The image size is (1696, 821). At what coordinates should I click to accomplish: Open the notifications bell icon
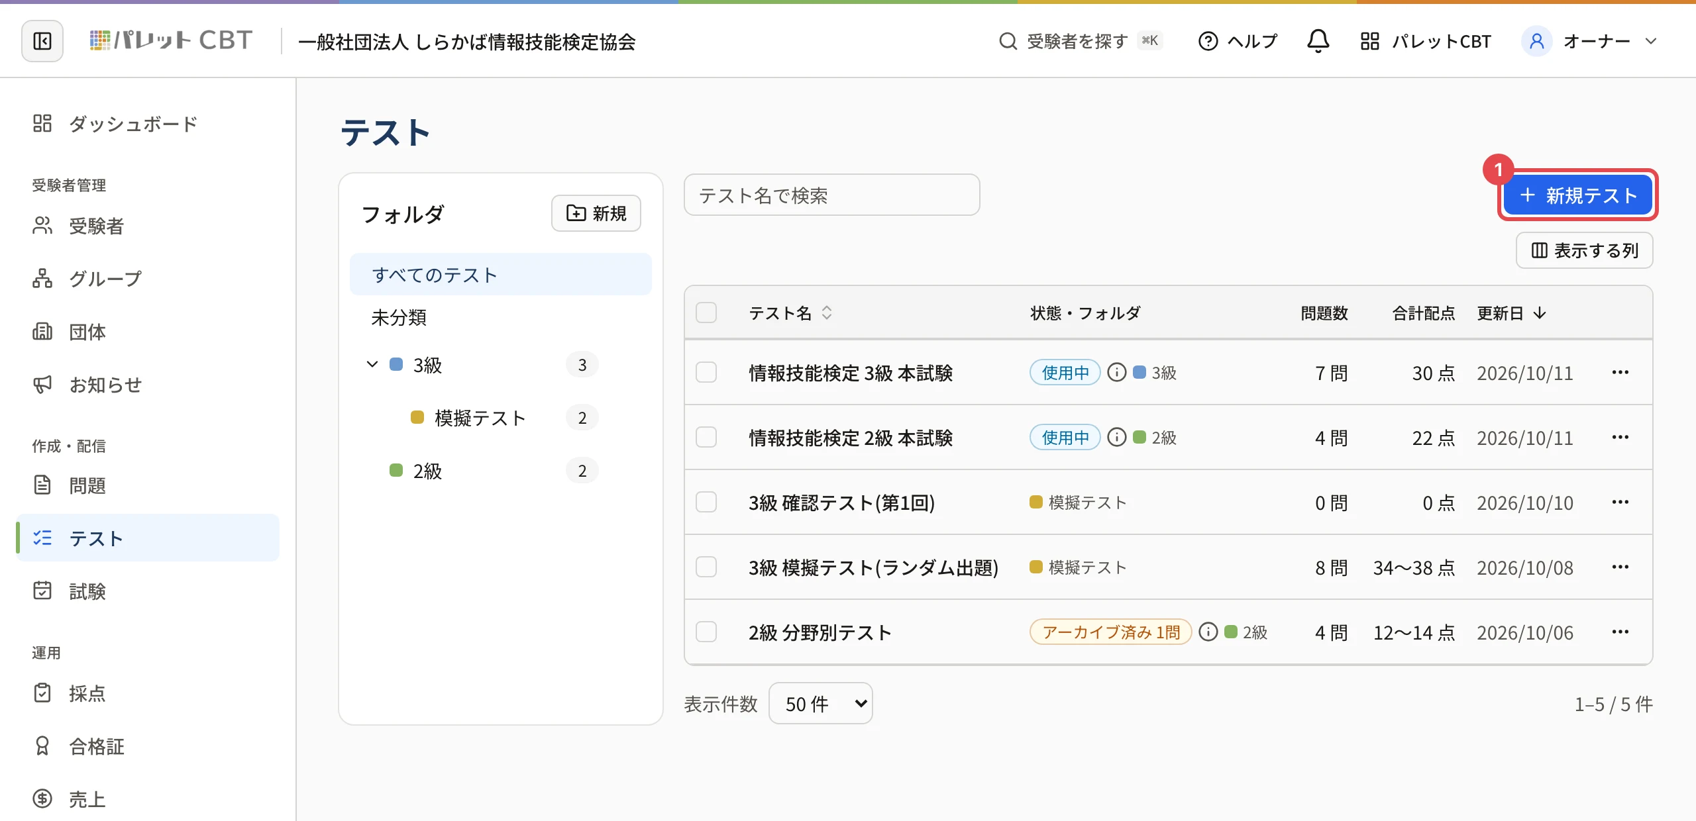(1318, 41)
